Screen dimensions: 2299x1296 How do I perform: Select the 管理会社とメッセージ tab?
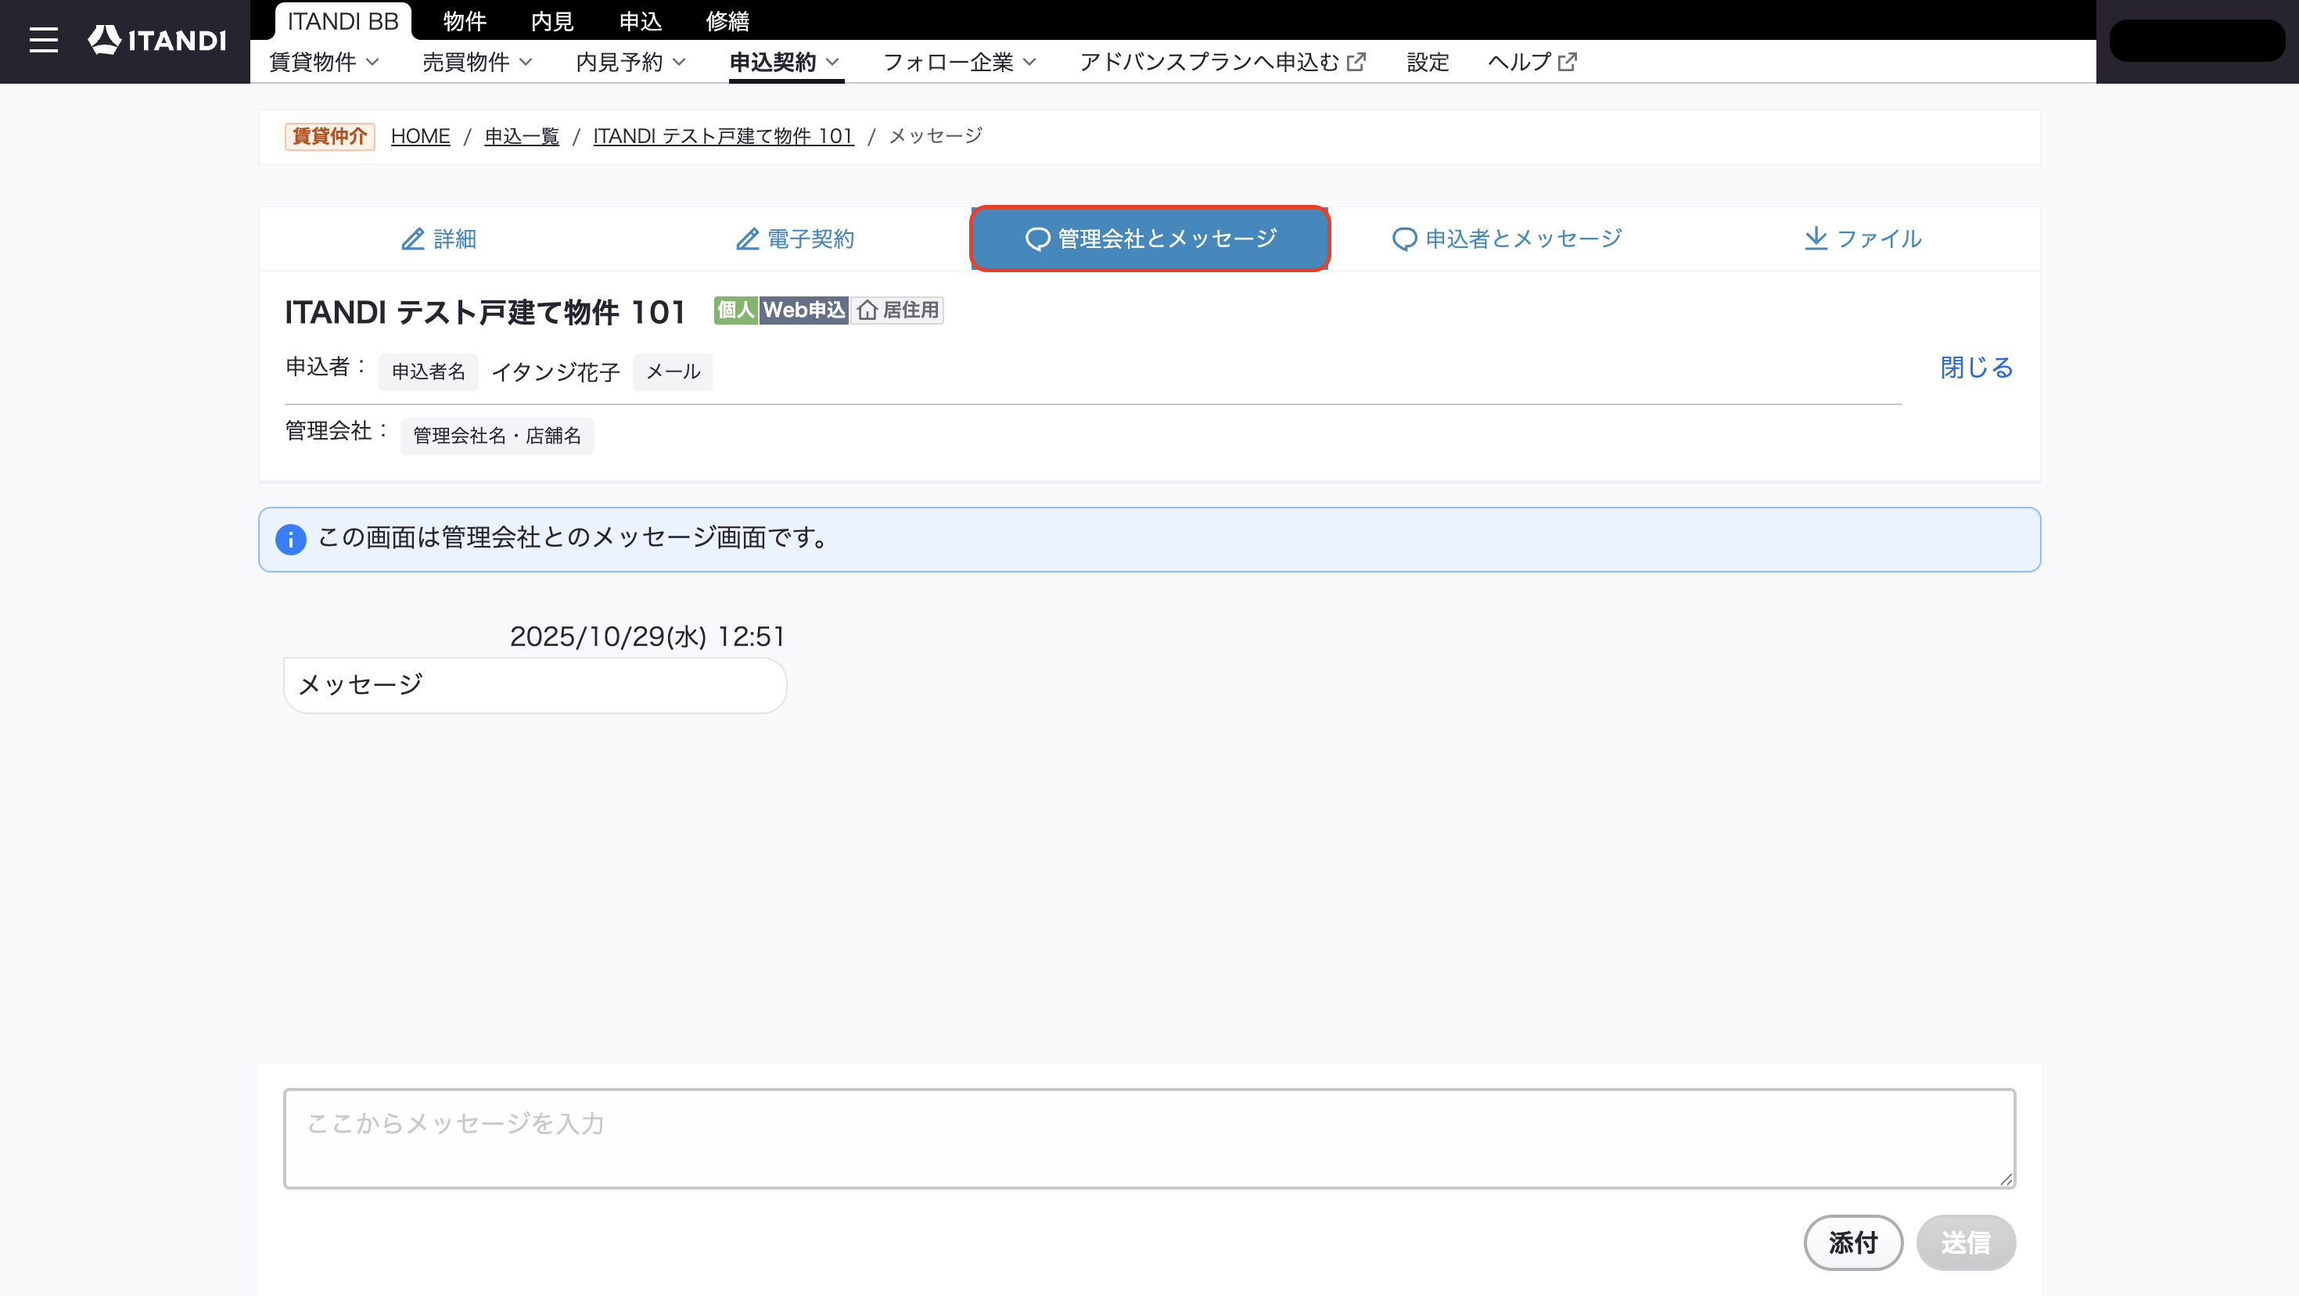[1151, 239]
